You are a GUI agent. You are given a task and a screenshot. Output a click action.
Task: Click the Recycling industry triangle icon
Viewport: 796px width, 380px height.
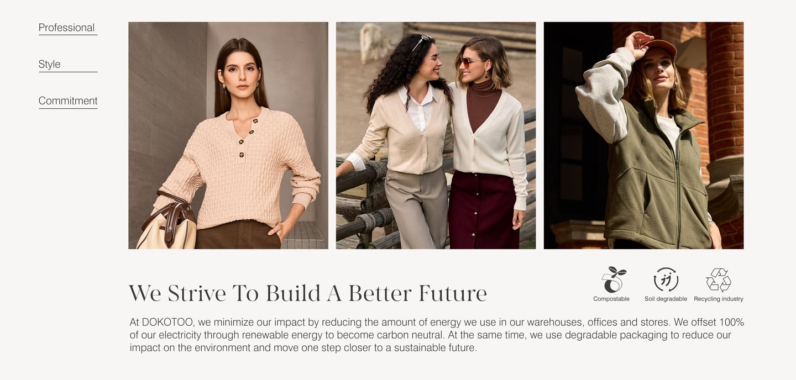tap(719, 280)
